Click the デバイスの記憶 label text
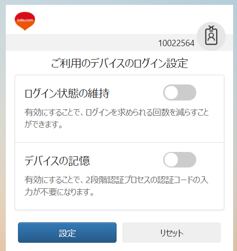Viewport: 237px width, 251px height. [57, 161]
